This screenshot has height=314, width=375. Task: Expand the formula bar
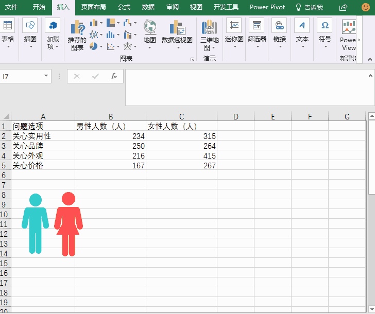tap(370, 76)
